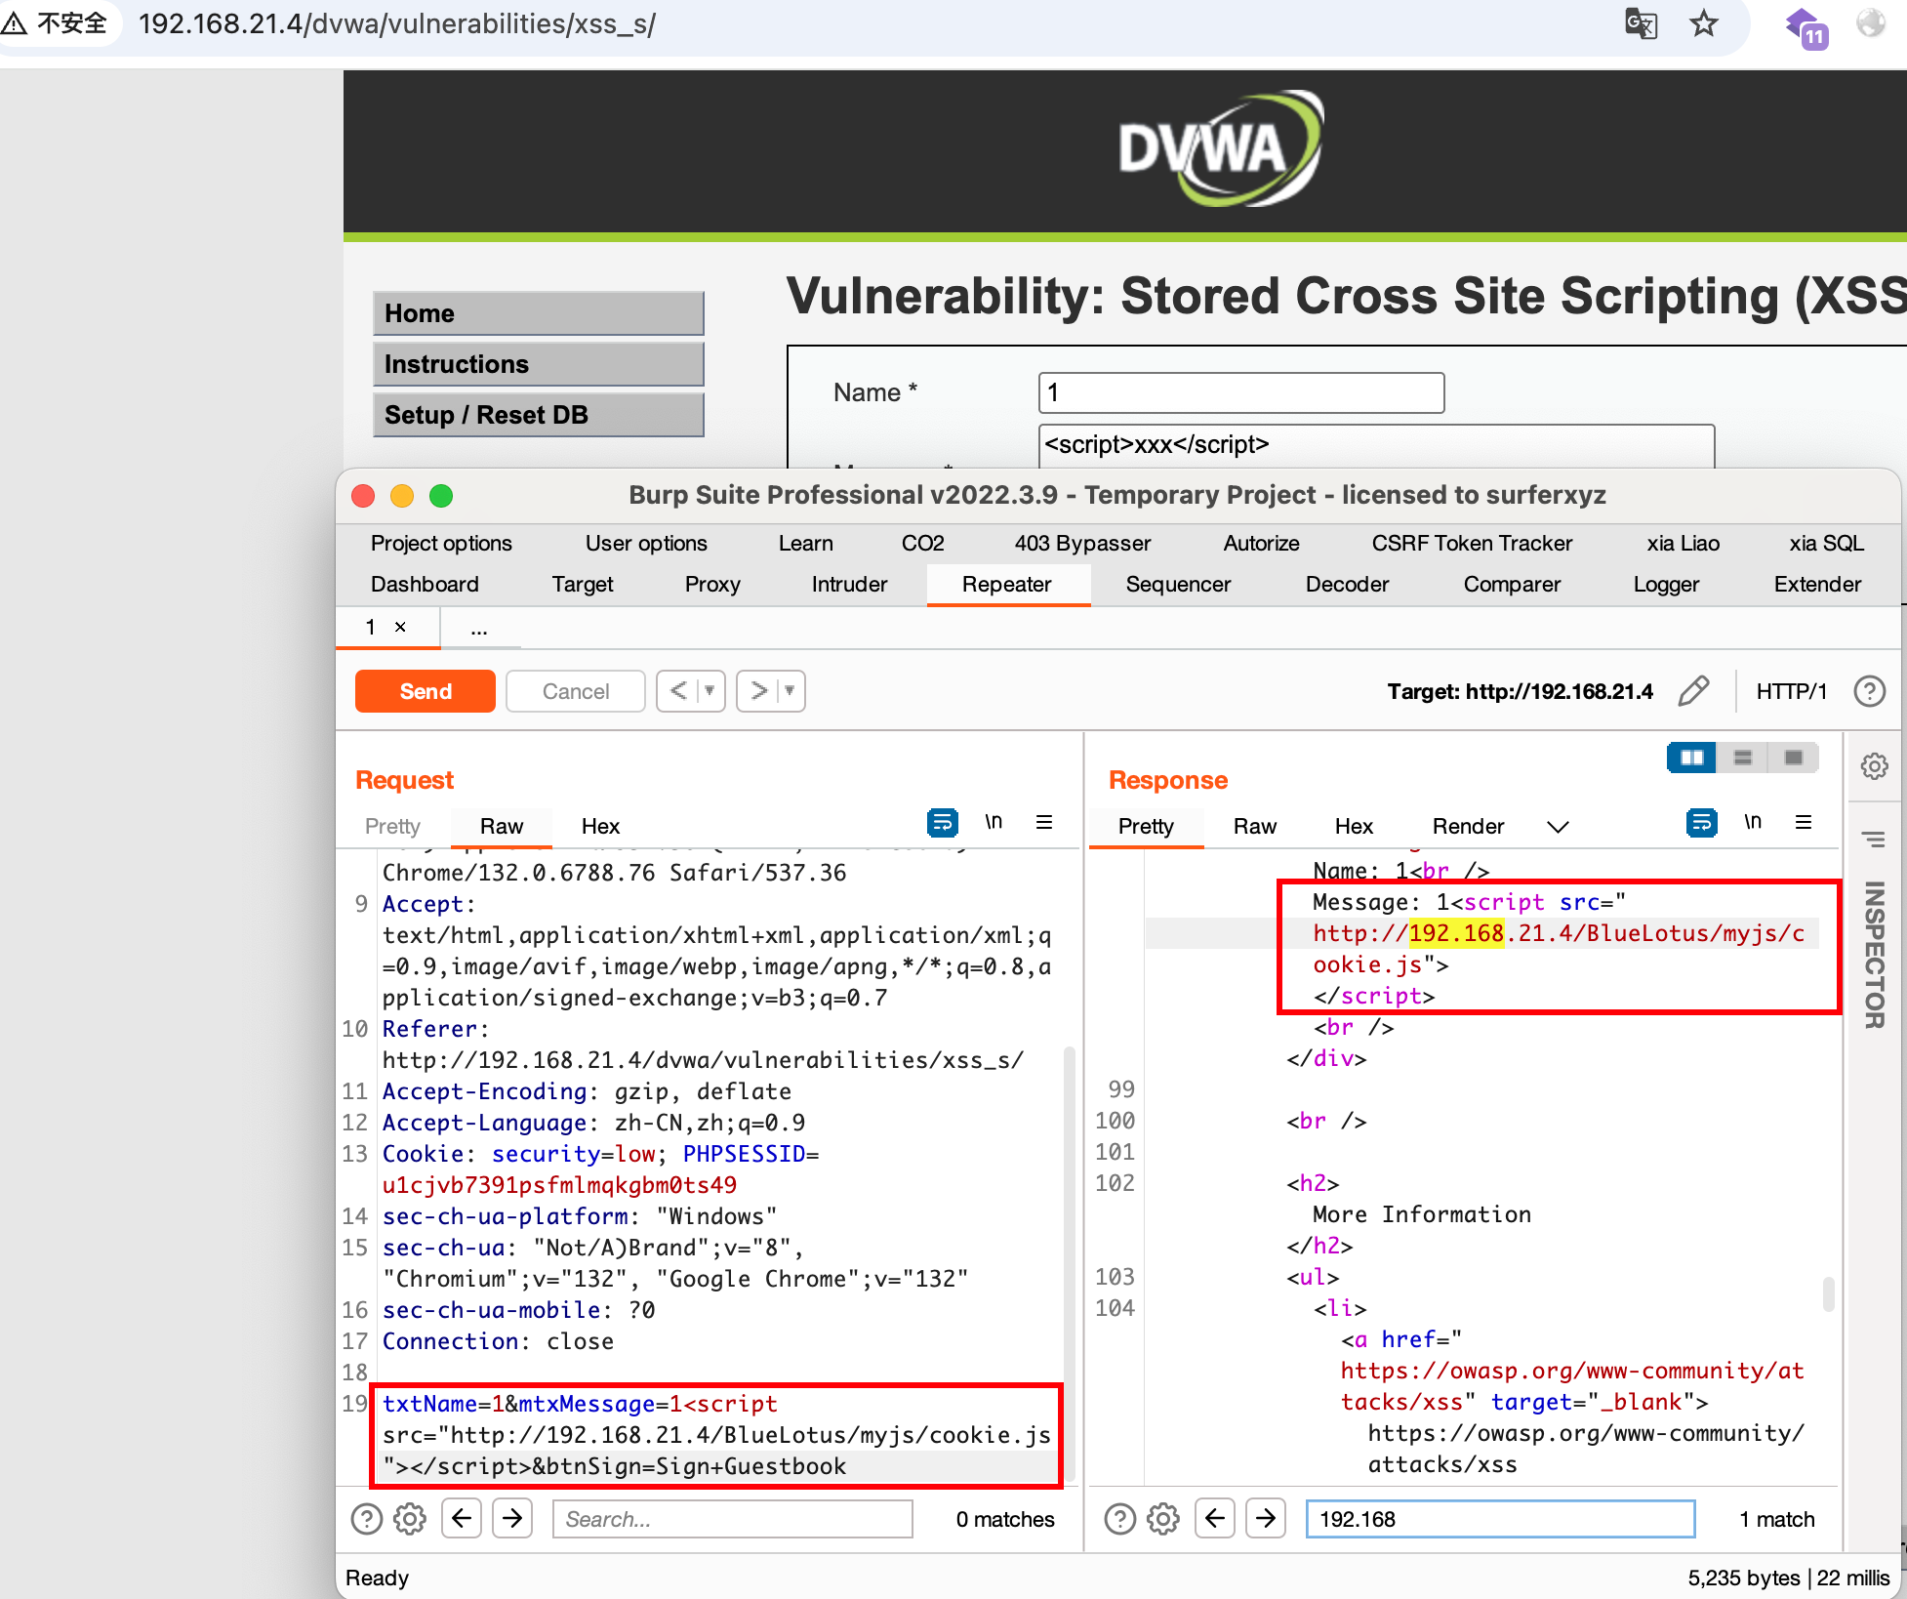Screen dimensions: 1907x1599
Task: Go to next match in Request search
Action: tap(512, 1518)
